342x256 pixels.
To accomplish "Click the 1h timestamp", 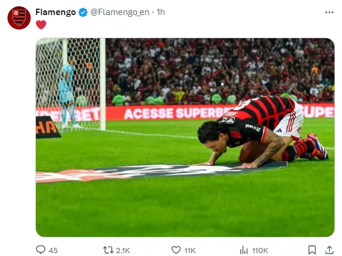I will pyautogui.click(x=161, y=12).
